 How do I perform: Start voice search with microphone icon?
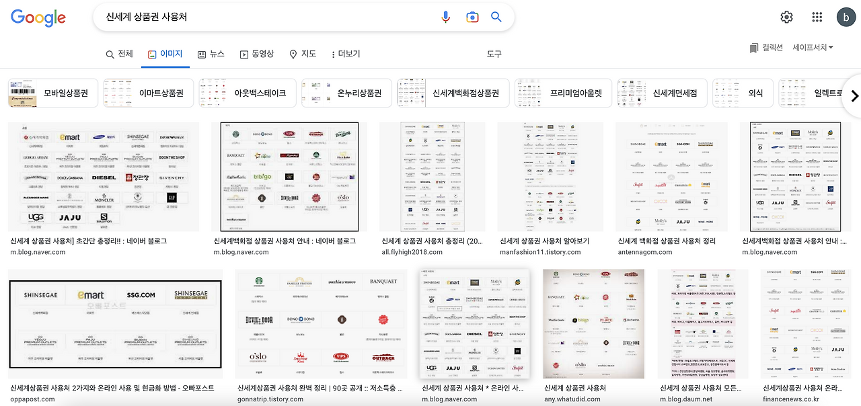pyautogui.click(x=445, y=17)
